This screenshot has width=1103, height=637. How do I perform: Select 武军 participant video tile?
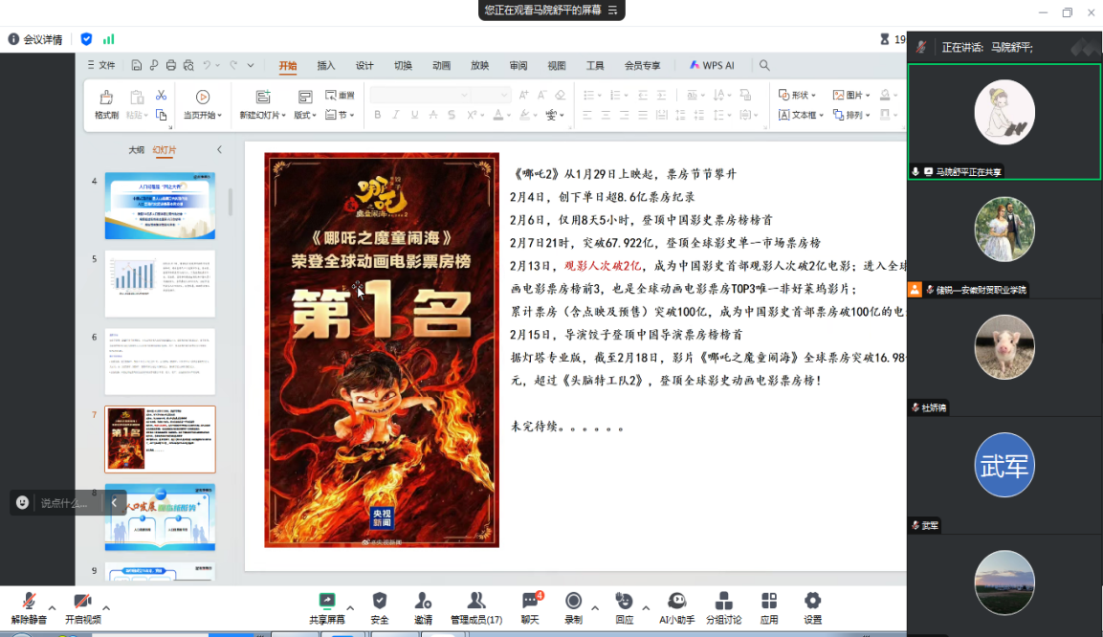[x=1004, y=466]
